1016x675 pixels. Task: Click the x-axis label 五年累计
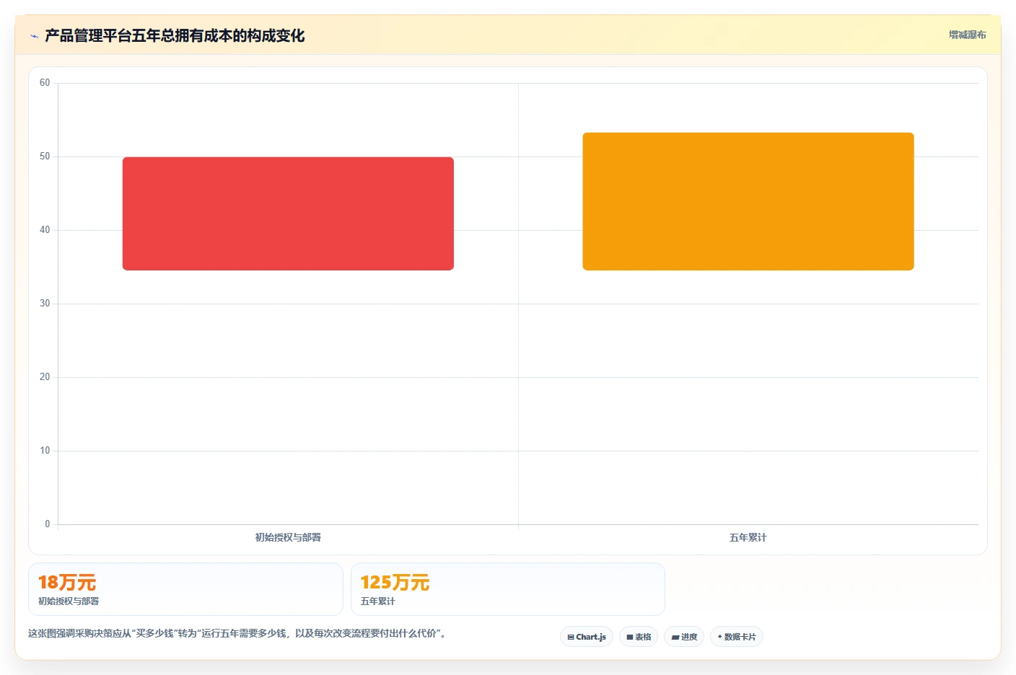(748, 537)
